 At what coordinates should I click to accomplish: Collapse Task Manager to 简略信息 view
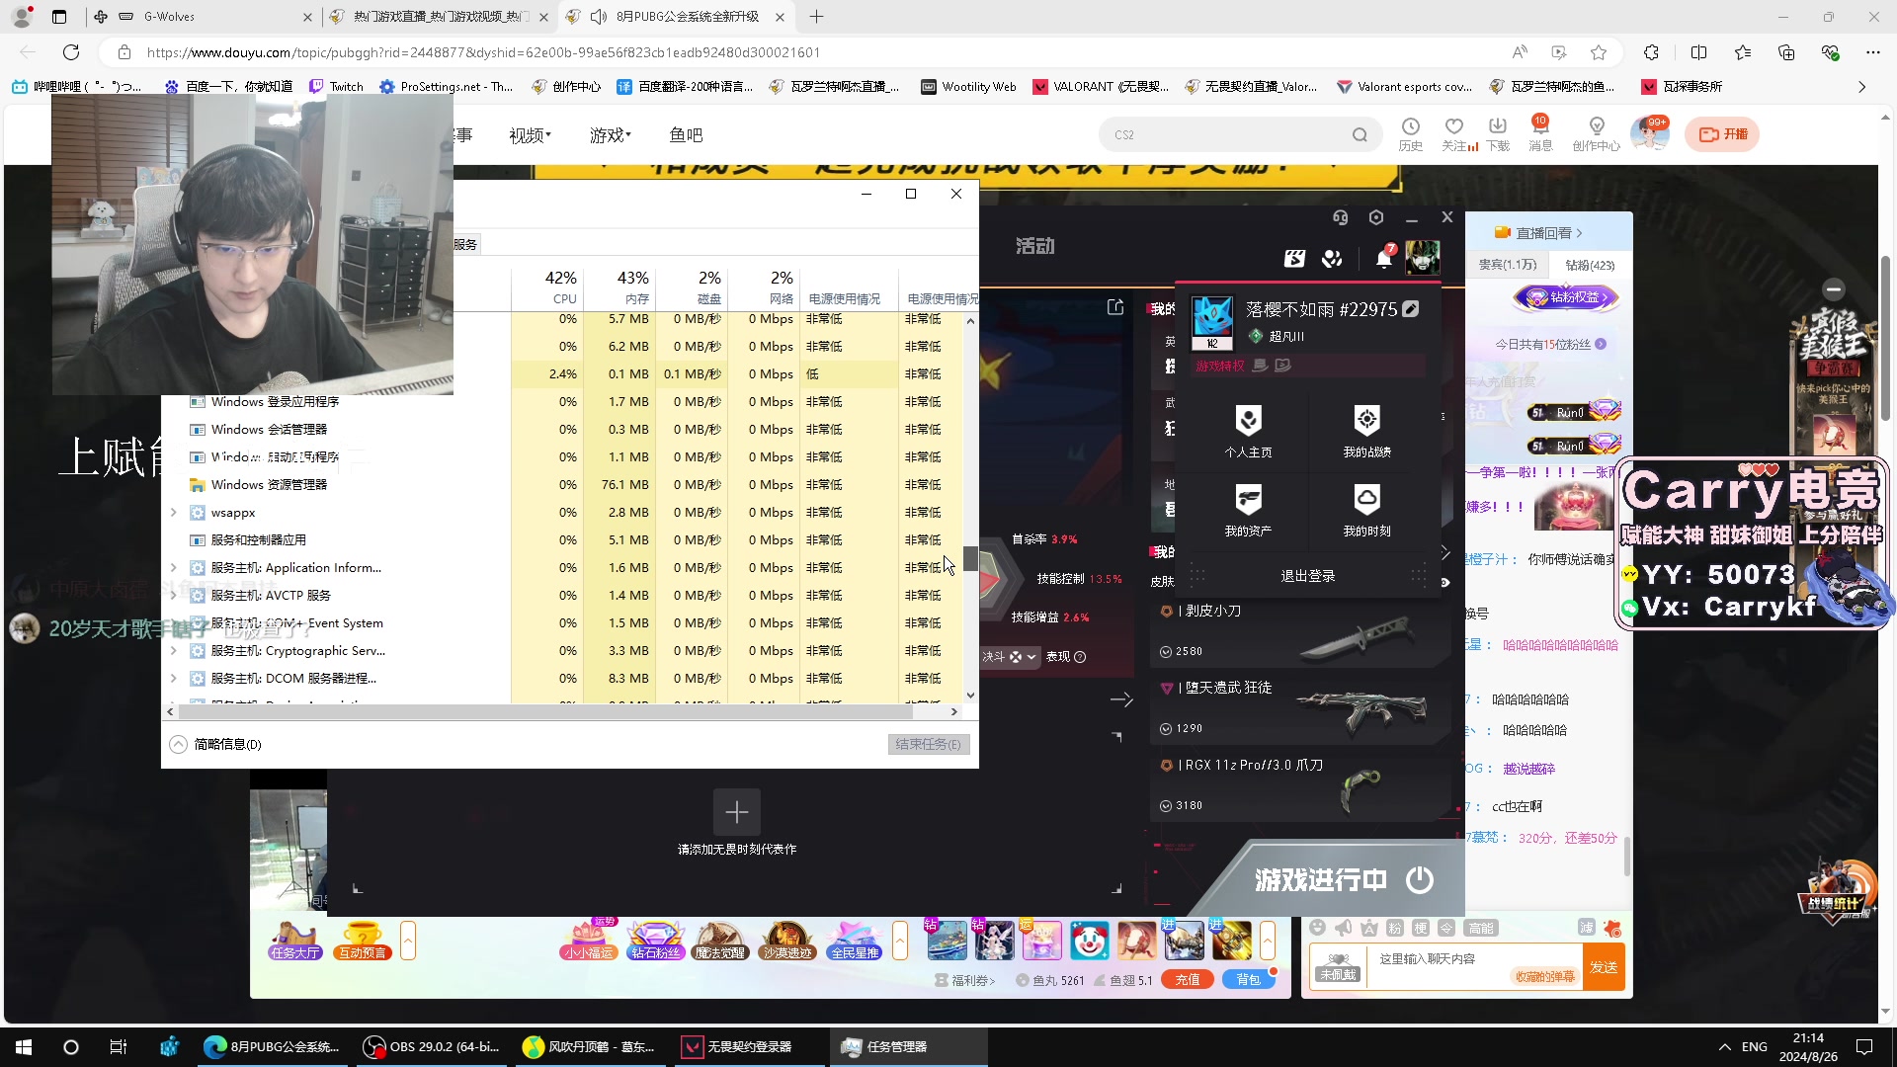(x=215, y=744)
